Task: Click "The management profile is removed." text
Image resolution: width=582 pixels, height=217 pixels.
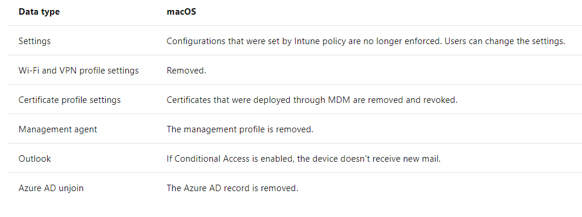Action: pyautogui.click(x=240, y=129)
